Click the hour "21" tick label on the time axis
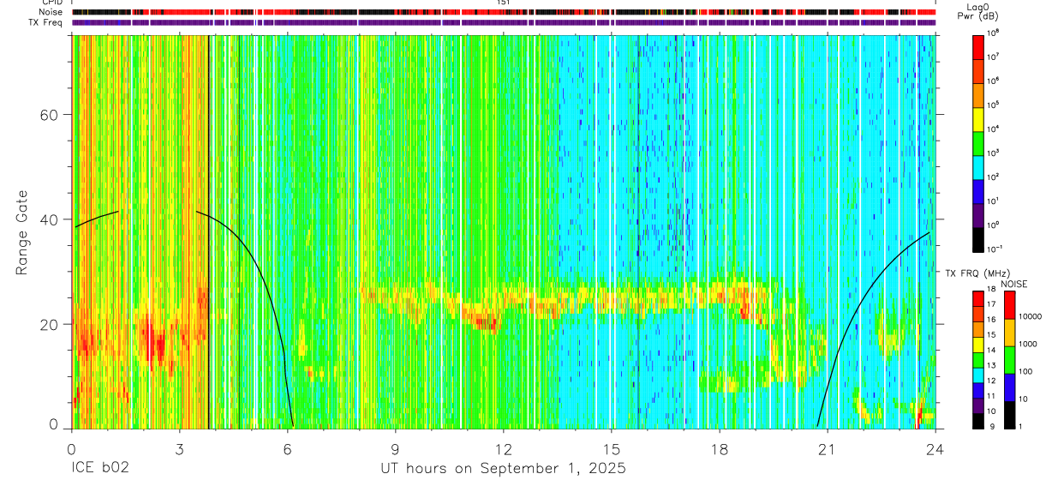1052x486 pixels. (828, 448)
